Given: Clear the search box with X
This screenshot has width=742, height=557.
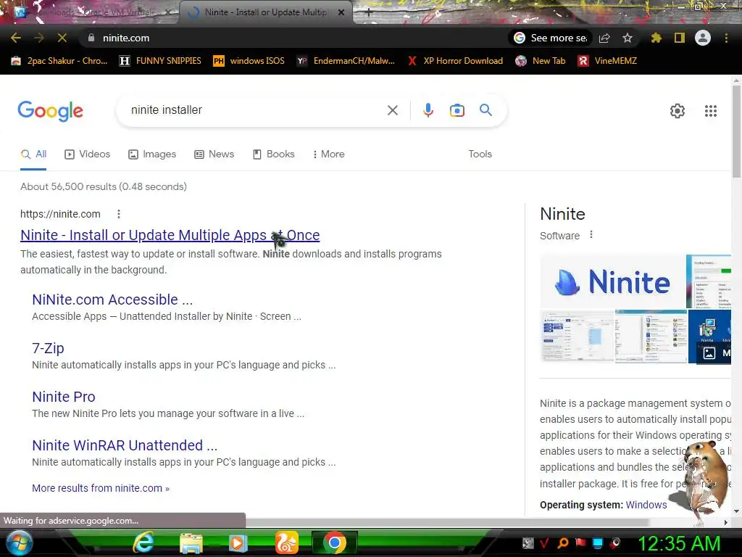Looking at the screenshot, I should [392, 110].
